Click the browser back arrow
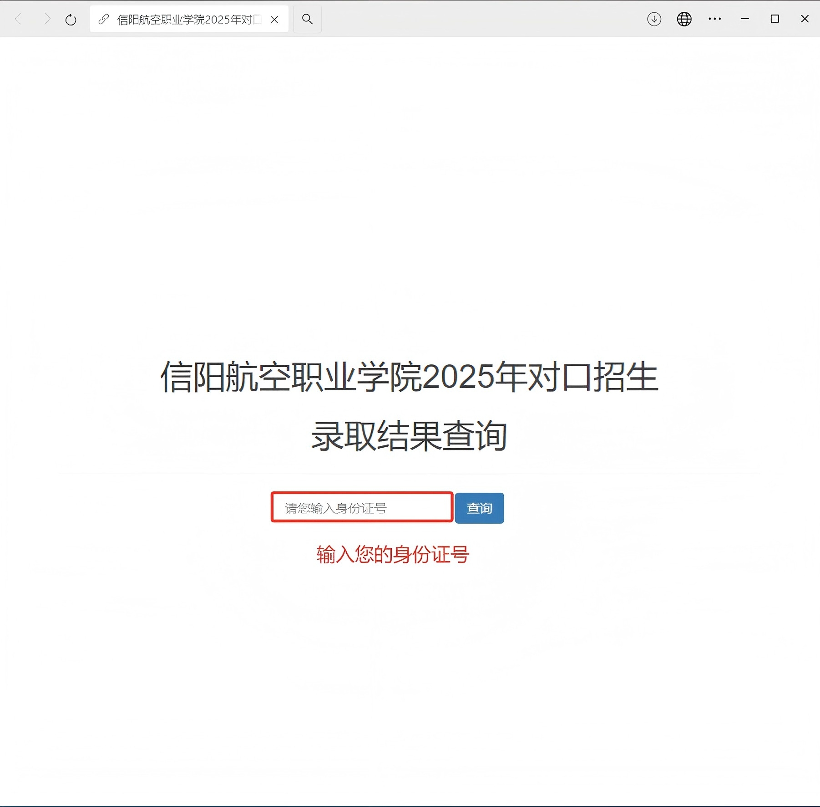This screenshot has height=807, width=820. [x=19, y=19]
